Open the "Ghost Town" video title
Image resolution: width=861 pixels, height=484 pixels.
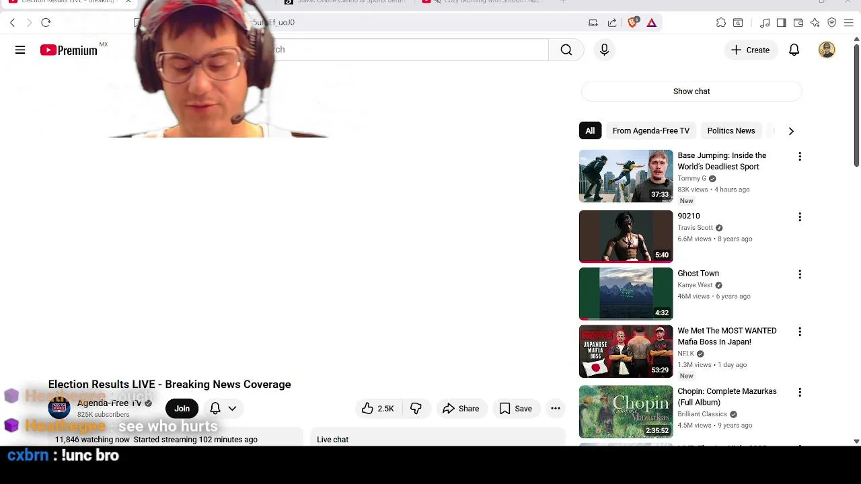698,274
